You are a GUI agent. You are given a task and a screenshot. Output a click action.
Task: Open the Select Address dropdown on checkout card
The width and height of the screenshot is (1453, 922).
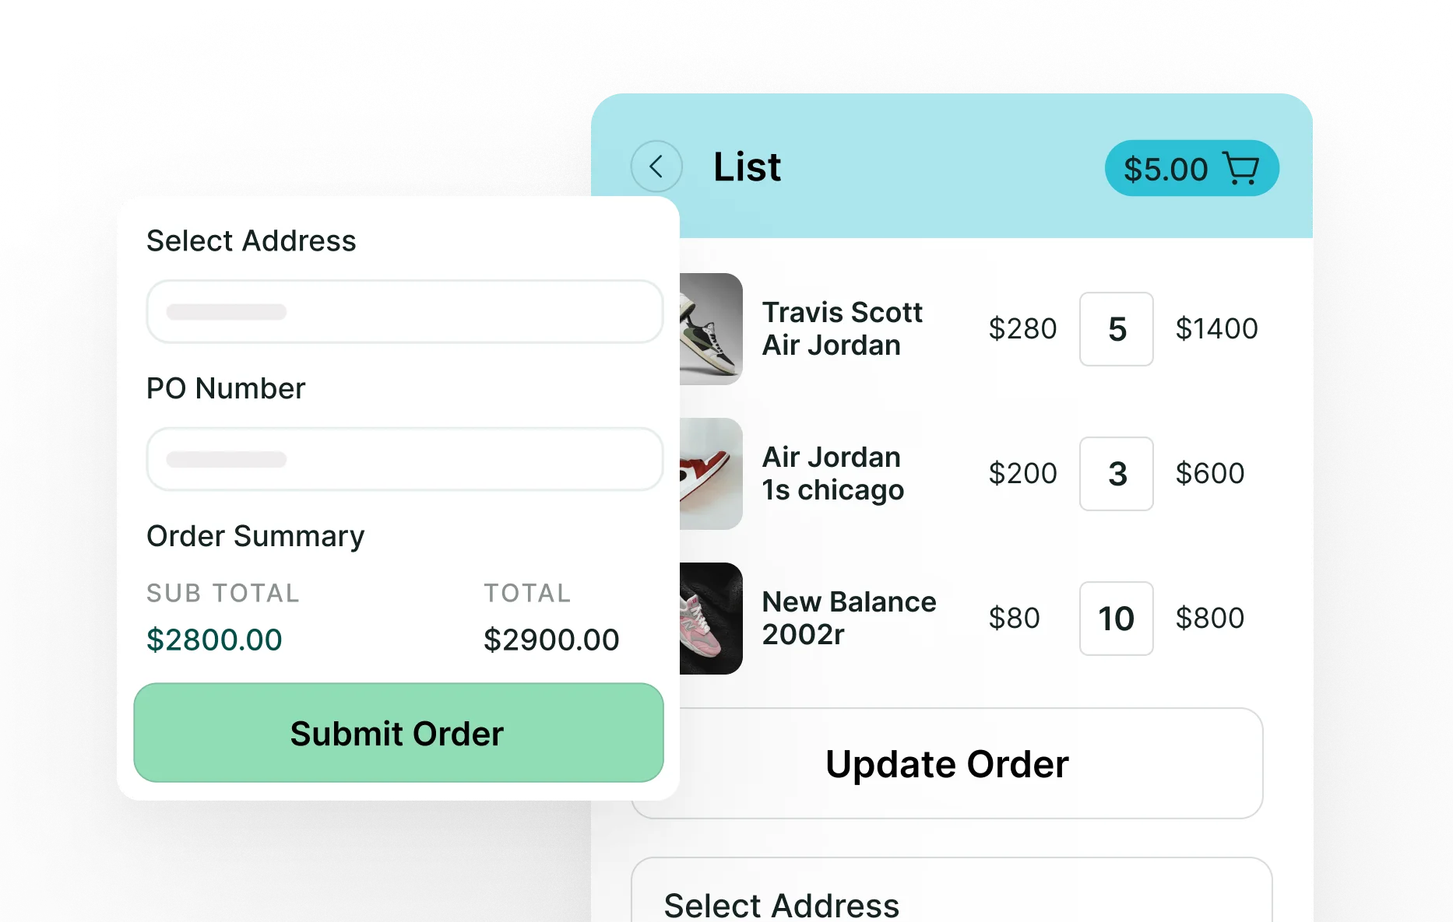click(404, 311)
